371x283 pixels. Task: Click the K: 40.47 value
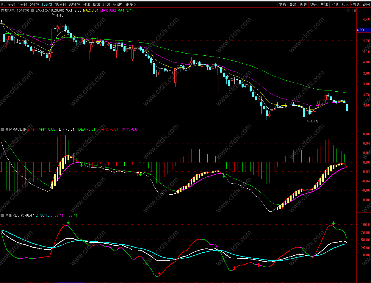click(x=27, y=215)
